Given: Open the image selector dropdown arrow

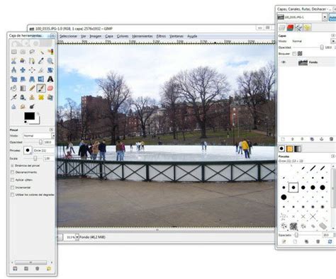Looking at the screenshot, I should [x=325, y=17].
